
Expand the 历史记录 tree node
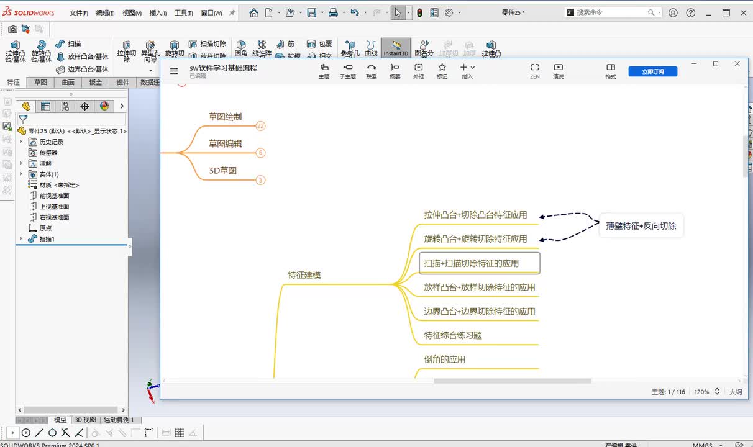coord(21,142)
